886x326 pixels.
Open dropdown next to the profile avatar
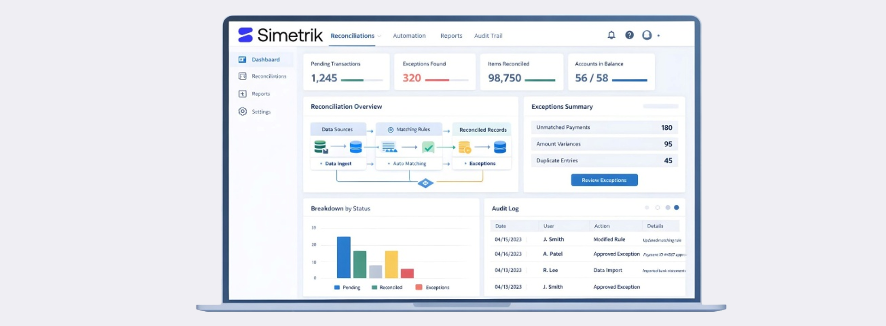[x=659, y=35]
